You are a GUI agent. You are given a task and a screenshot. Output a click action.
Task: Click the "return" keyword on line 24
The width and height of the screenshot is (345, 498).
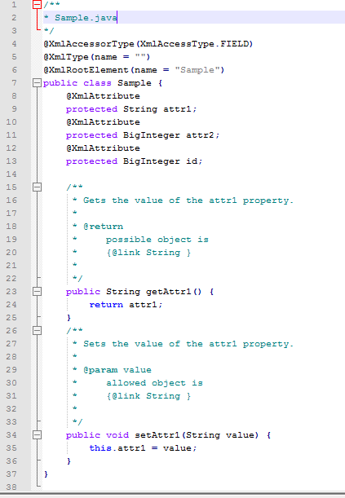[106, 305]
